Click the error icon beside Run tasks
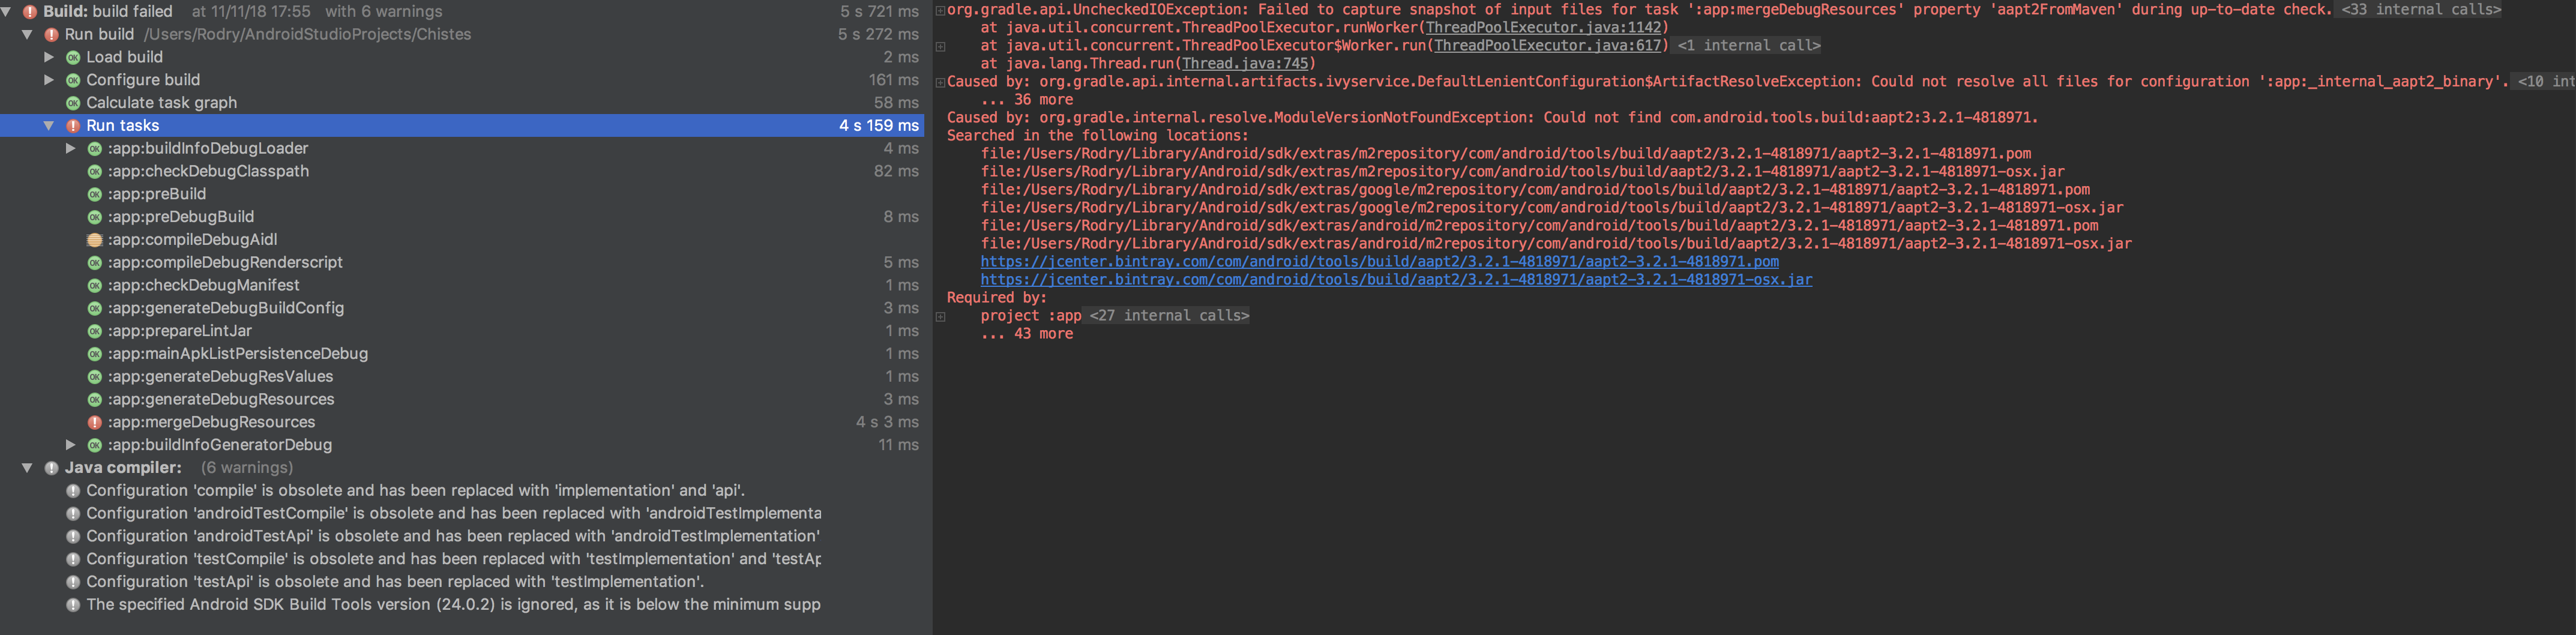This screenshot has width=2576, height=635. pos(73,126)
